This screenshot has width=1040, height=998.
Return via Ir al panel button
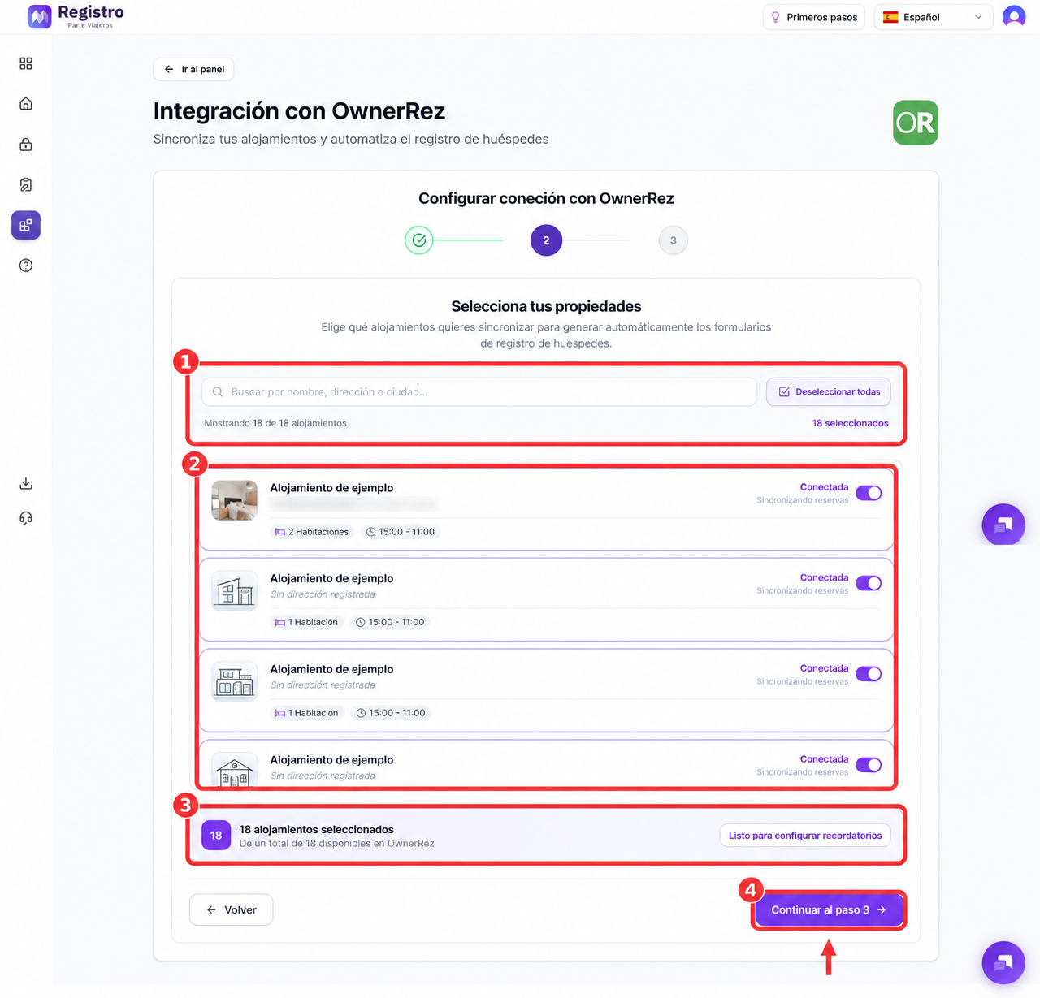point(193,69)
